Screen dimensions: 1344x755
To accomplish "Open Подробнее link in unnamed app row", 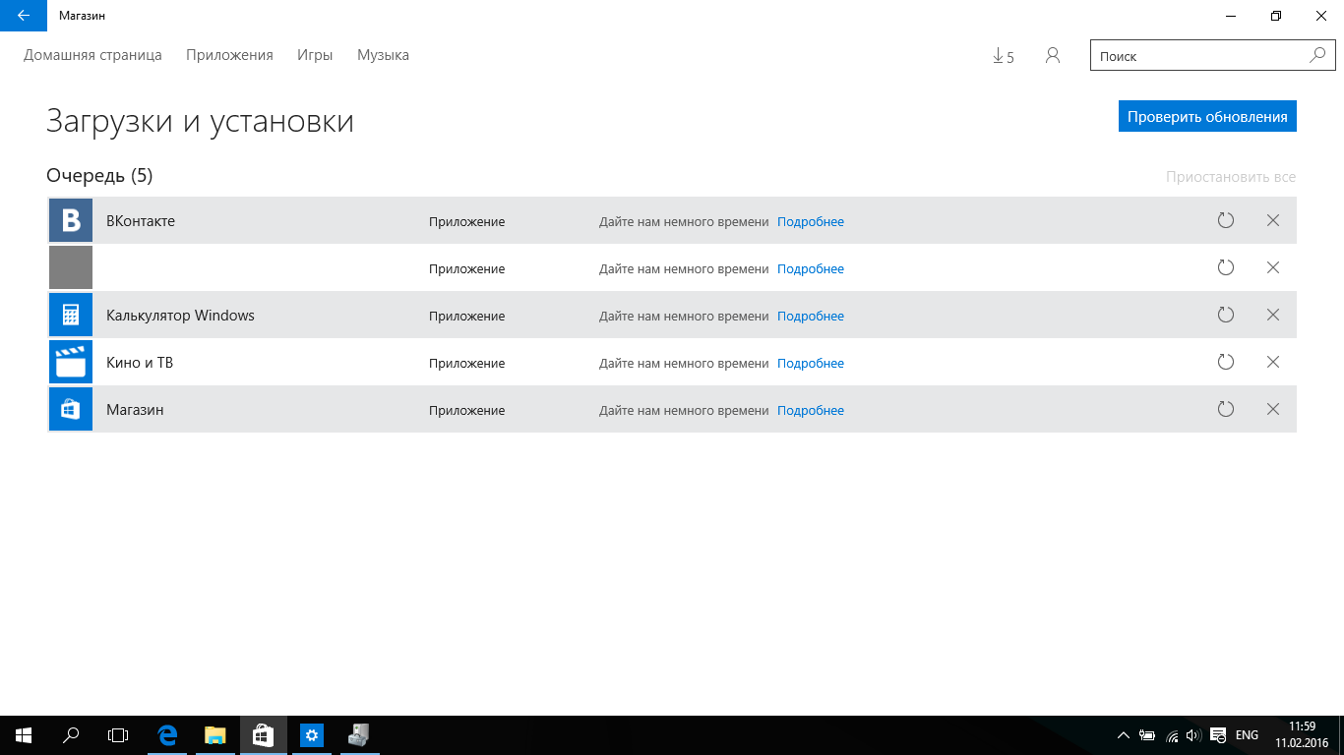I will pos(811,269).
